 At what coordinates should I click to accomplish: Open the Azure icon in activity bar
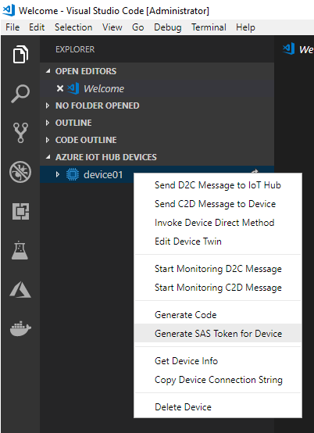coord(20,290)
